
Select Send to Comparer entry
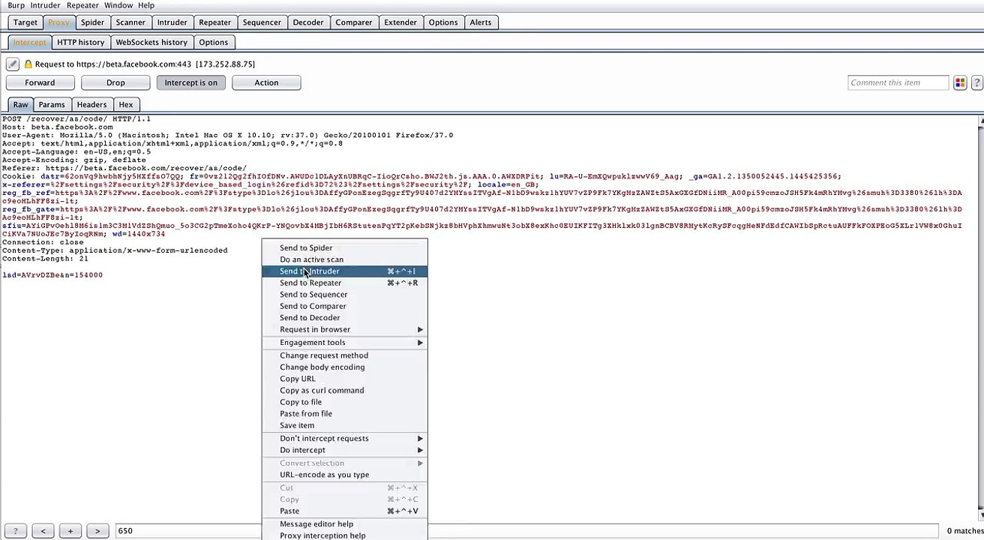[344, 306]
